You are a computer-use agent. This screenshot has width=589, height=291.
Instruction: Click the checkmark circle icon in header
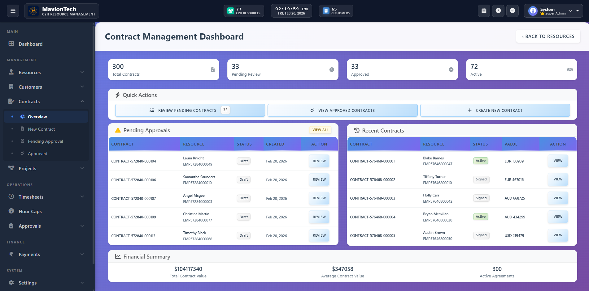pyautogui.click(x=513, y=11)
